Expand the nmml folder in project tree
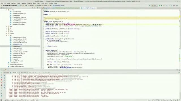The width and height of the screenshot is (181, 101). [x=7, y=32]
